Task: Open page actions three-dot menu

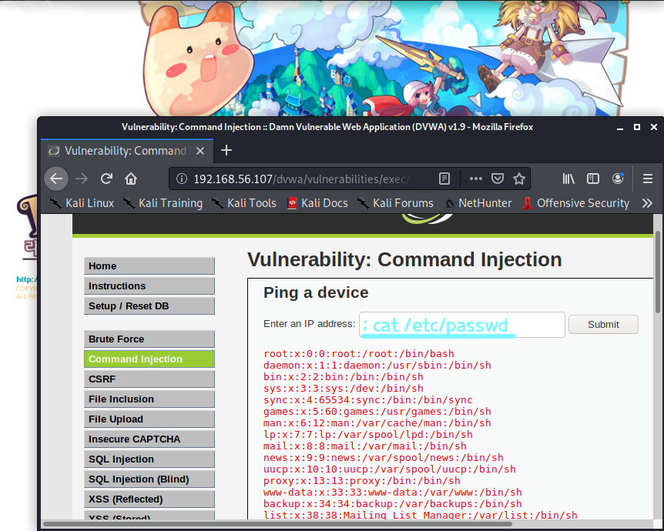Action: point(475,179)
